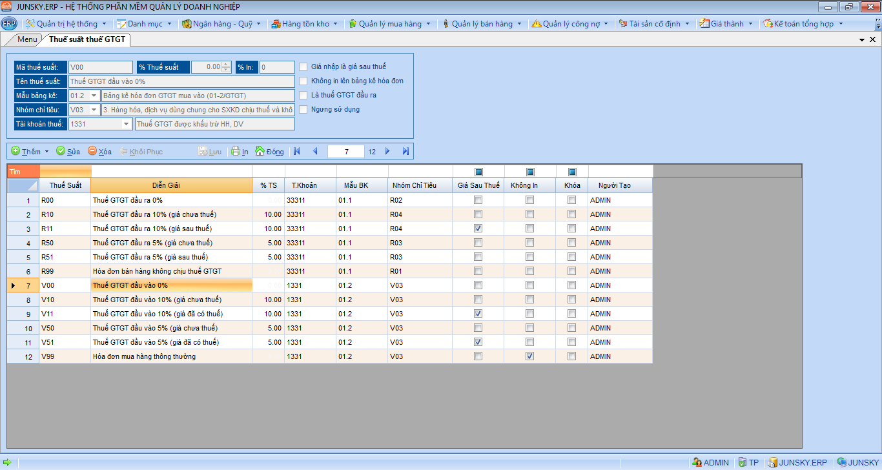This screenshot has width=882, height=470.
Task: Open the Hàng tồn kho menu
Action: coord(305,24)
